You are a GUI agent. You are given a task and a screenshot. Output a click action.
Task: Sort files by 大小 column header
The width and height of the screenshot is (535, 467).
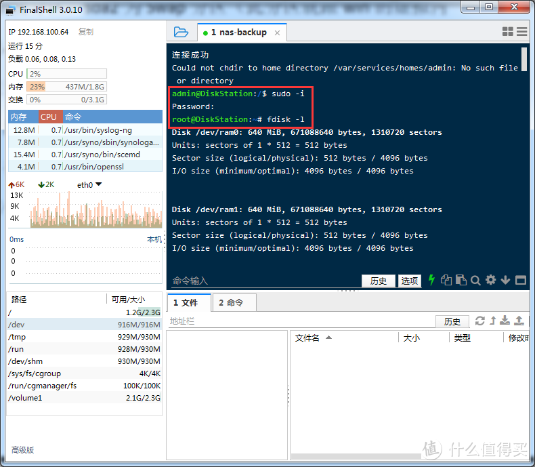point(424,338)
